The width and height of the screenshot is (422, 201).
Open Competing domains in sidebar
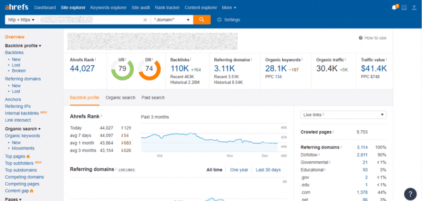(x=24, y=177)
